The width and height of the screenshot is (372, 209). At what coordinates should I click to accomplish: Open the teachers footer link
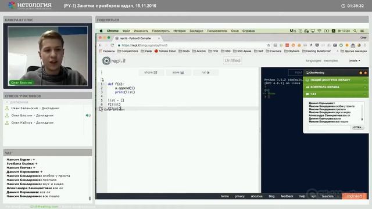click(327, 196)
